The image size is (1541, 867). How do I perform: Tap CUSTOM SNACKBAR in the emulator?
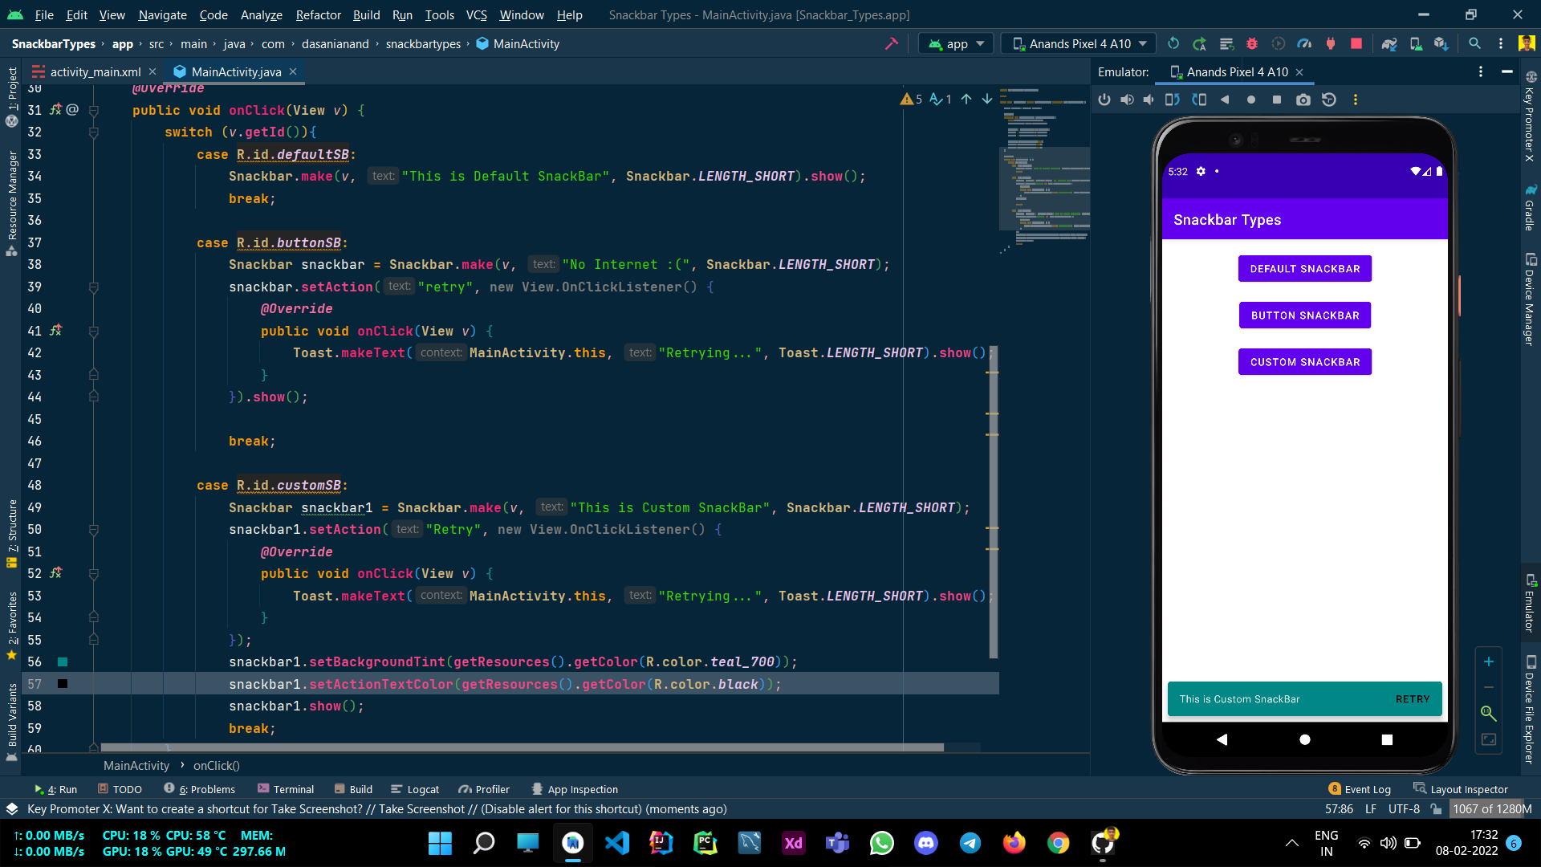(1304, 361)
